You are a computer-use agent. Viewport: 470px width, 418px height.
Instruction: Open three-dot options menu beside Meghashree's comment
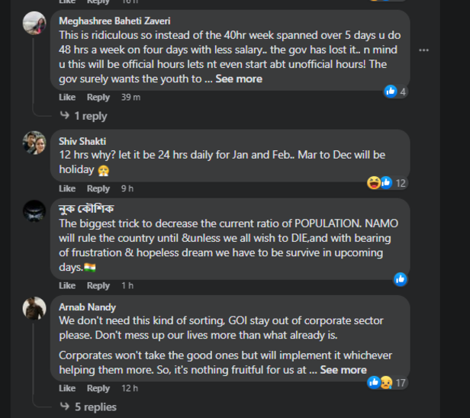click(x=423, y=50)
